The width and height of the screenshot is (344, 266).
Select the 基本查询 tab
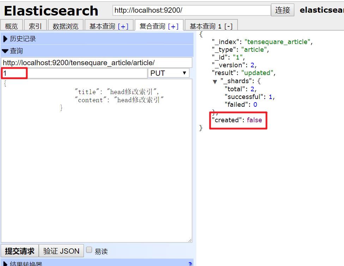(x=102, y=26)
